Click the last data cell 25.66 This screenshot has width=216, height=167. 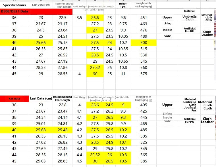pyautogui.click(x=41, y=43)
